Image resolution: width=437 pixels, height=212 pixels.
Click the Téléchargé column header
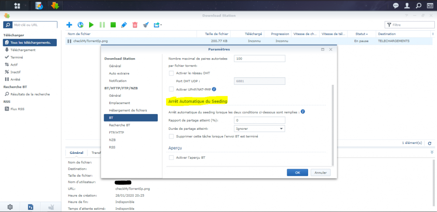[247, 34]
